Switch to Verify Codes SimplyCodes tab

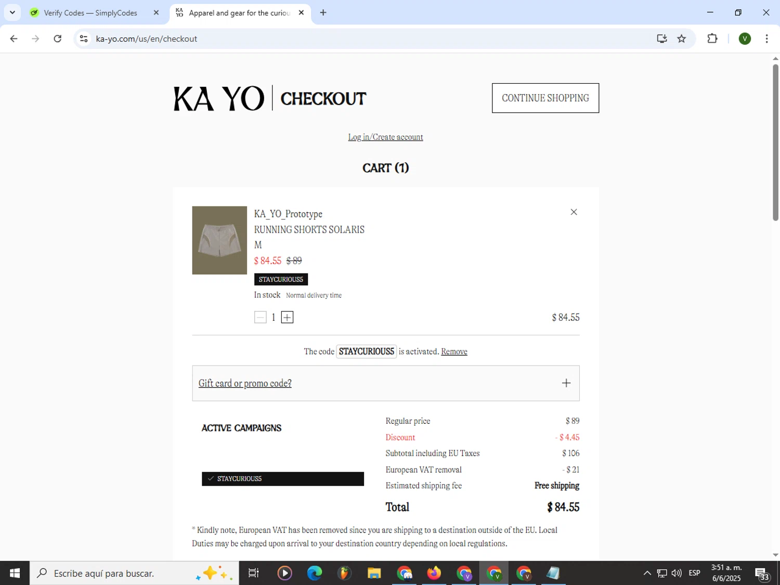(x=90, y=13)
